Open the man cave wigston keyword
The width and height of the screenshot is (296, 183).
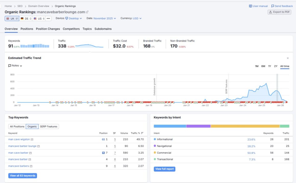click(x=19, y=139)
